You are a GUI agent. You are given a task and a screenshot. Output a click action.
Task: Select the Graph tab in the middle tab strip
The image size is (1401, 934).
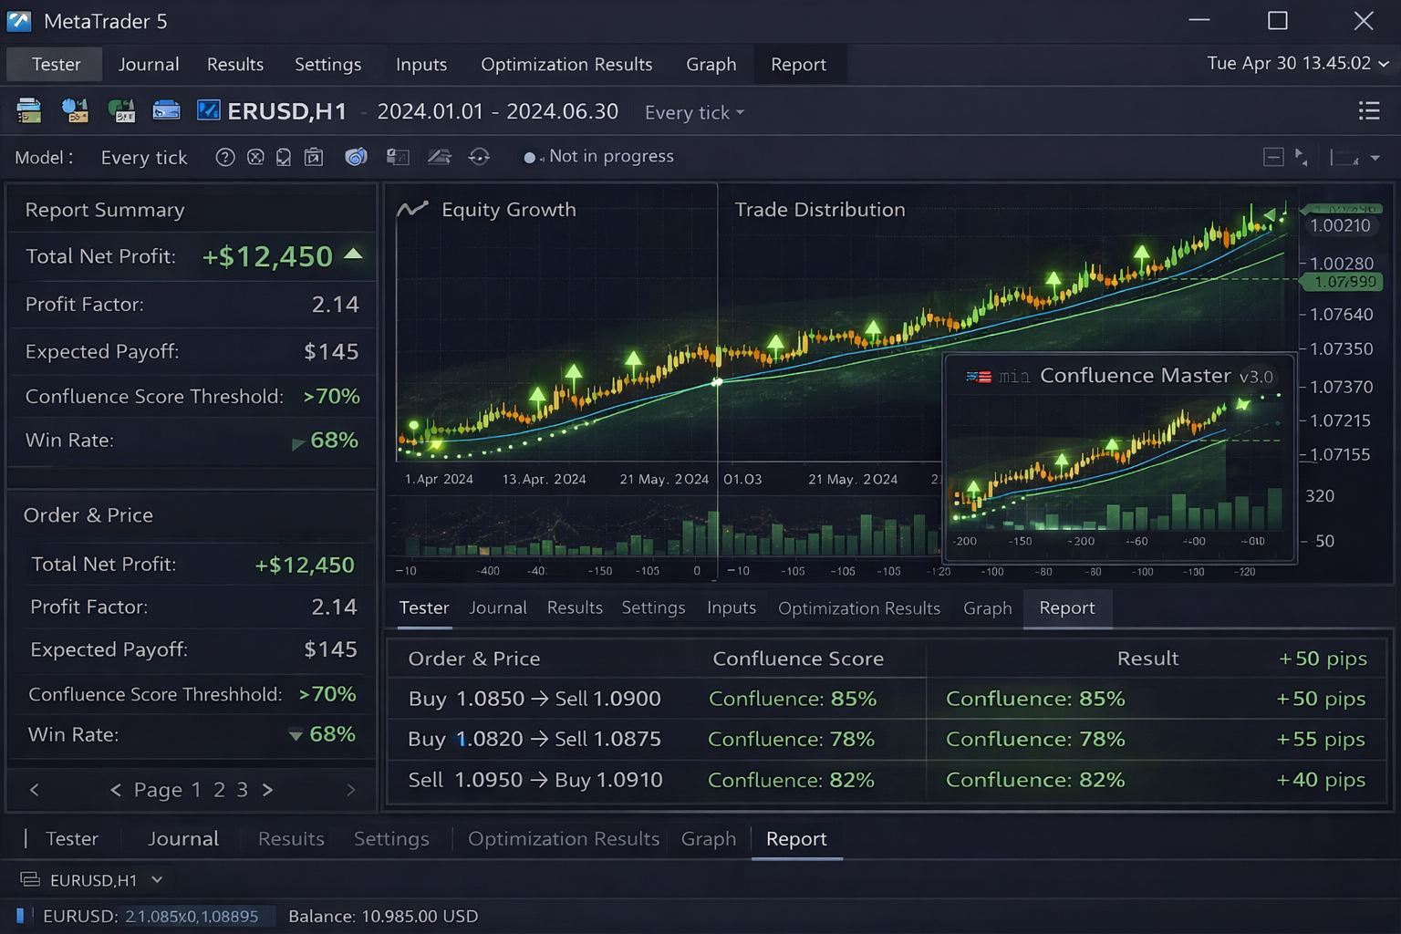[x=987, y=608]
